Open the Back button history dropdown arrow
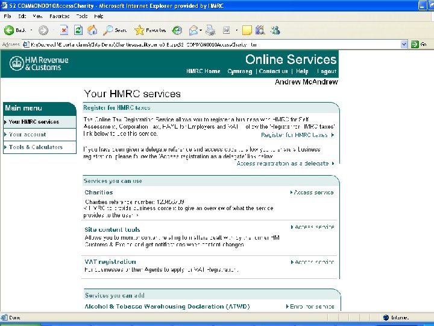The width and height of the screenshot is (434, 326). tap(31, 30)
